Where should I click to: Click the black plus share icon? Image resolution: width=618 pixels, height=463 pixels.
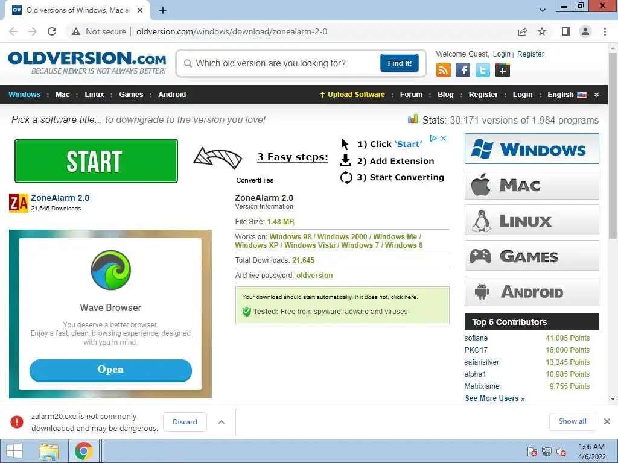pyautogui.click(x=503, y=70)
